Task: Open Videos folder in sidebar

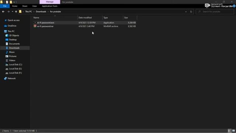Action: [x=12, y=60]
